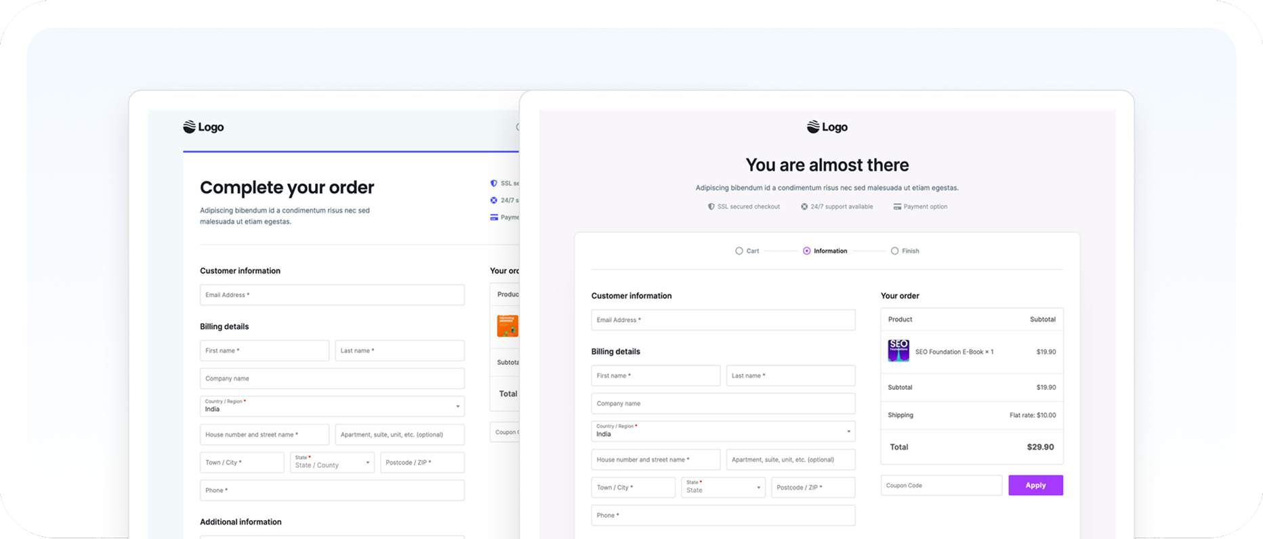Select the Finish step radio button

pos(894,251)
